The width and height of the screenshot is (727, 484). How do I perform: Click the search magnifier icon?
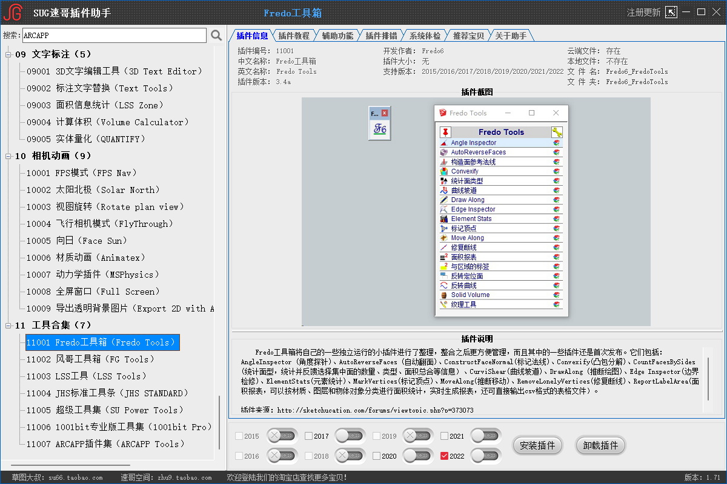[216, 36]
